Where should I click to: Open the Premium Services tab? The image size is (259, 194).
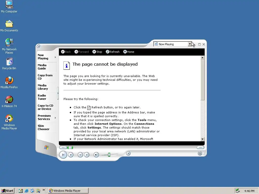tap(46, 117)
